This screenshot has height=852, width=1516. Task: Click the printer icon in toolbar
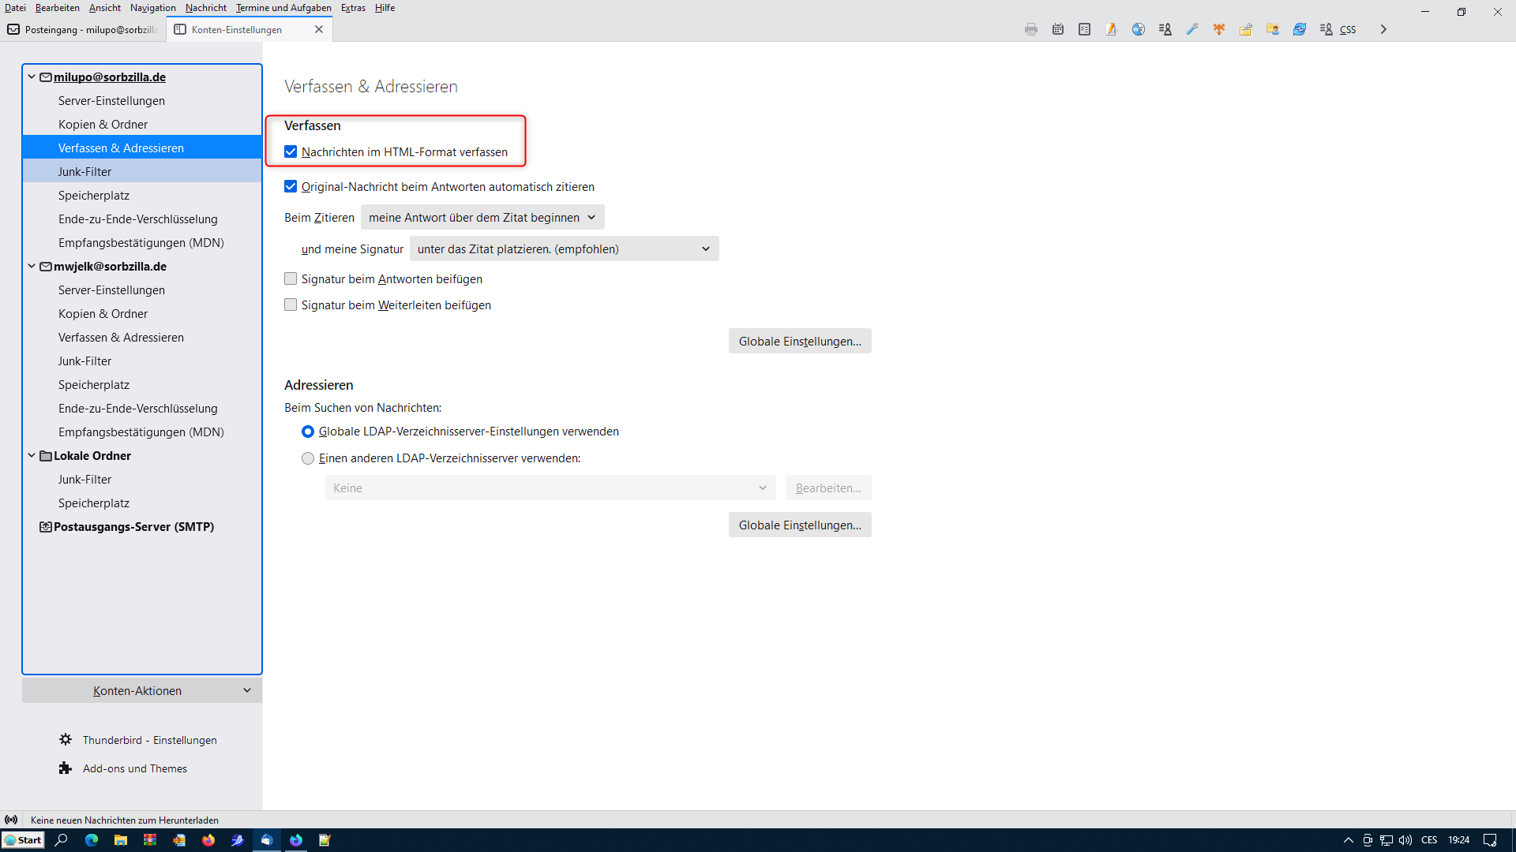click(x=1031, y=29)
